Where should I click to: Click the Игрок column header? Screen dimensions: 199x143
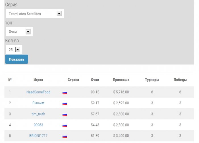(x=38, y=80)
